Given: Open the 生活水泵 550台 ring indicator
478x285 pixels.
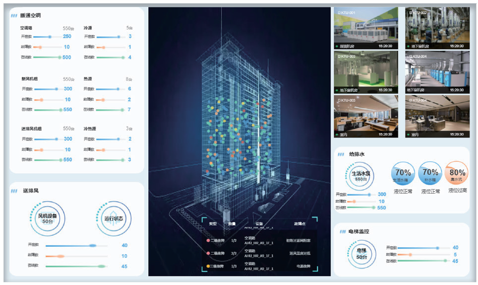Looking at the screenshot, I should click(x=361, y=176).
